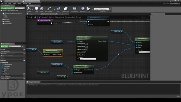Viewport: 181px width, 102px height.
Task: Click Return Value pin of GetWorldTransform node
Action: (x=61, y=55)
